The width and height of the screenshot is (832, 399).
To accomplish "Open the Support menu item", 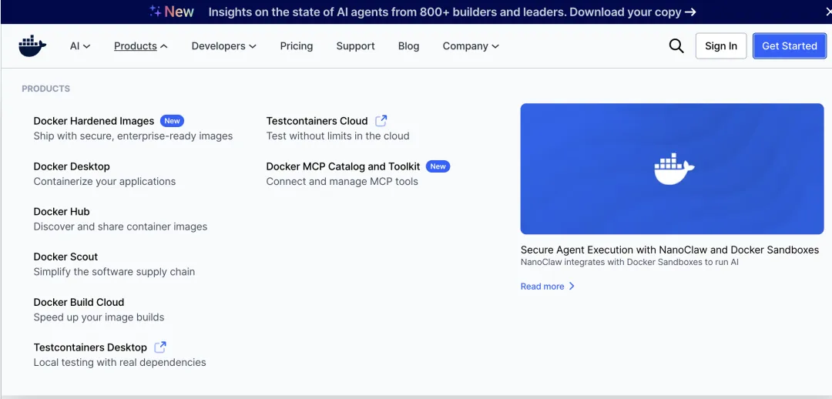I will click(355, 46).
